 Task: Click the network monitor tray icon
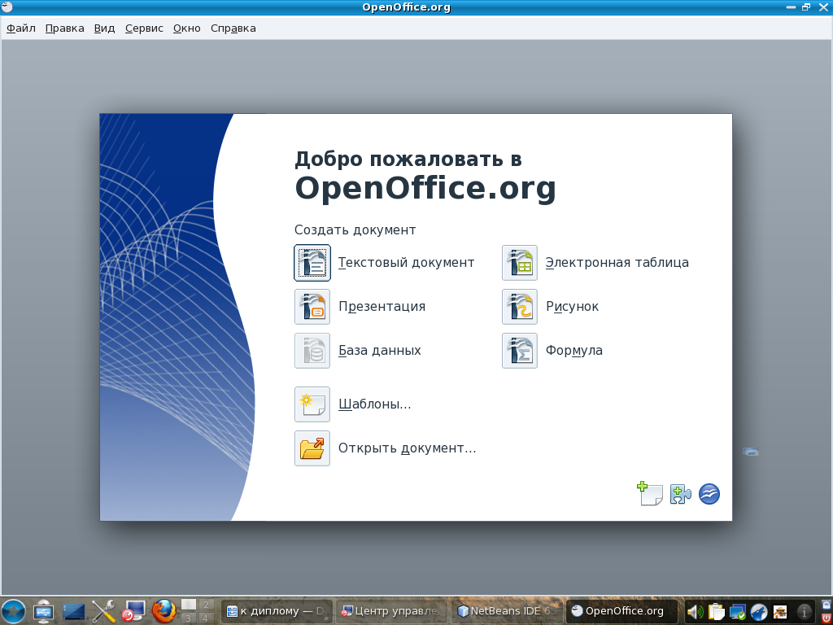[x=737, y=612]
